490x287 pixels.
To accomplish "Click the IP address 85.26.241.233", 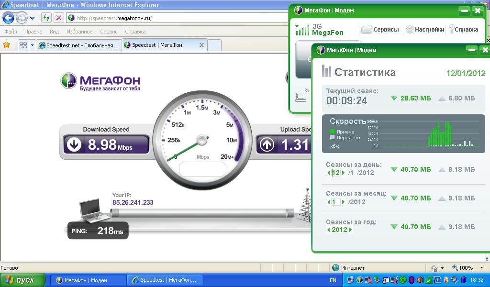I will 133,202.
